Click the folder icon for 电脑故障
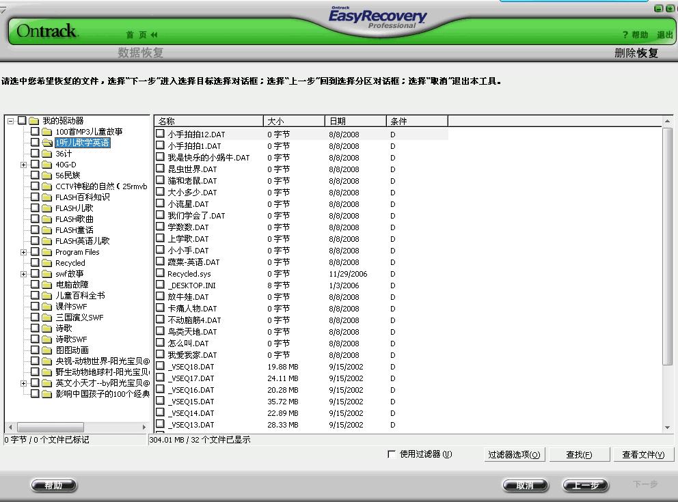This screenshot has height=502, width=678. [x=46, y=285]
